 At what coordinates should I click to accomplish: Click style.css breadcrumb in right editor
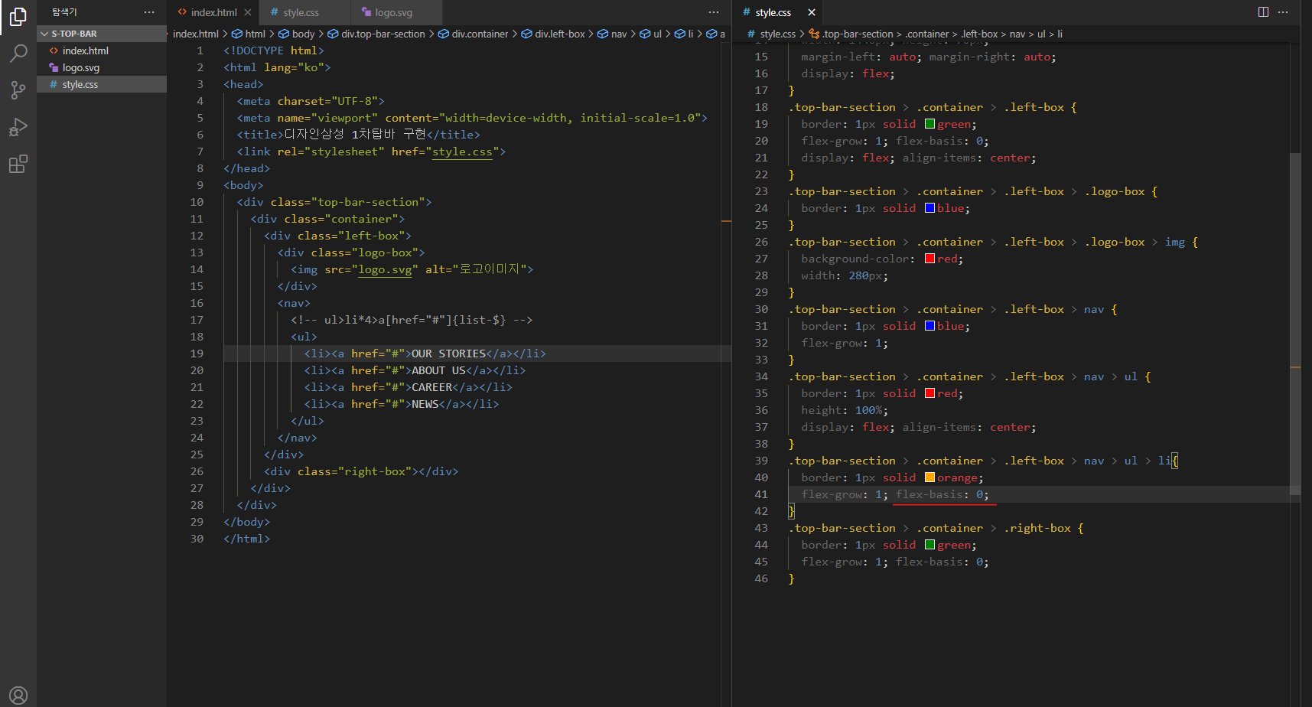[x=771, y=34]
